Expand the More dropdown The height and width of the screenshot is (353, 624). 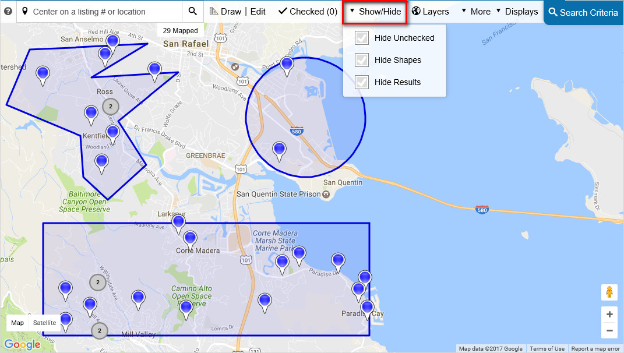476,12
